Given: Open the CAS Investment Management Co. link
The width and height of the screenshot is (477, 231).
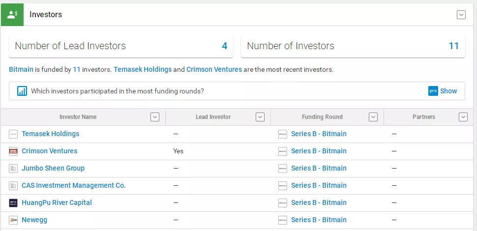Looking at the screenshot, I should coord(74,186).
